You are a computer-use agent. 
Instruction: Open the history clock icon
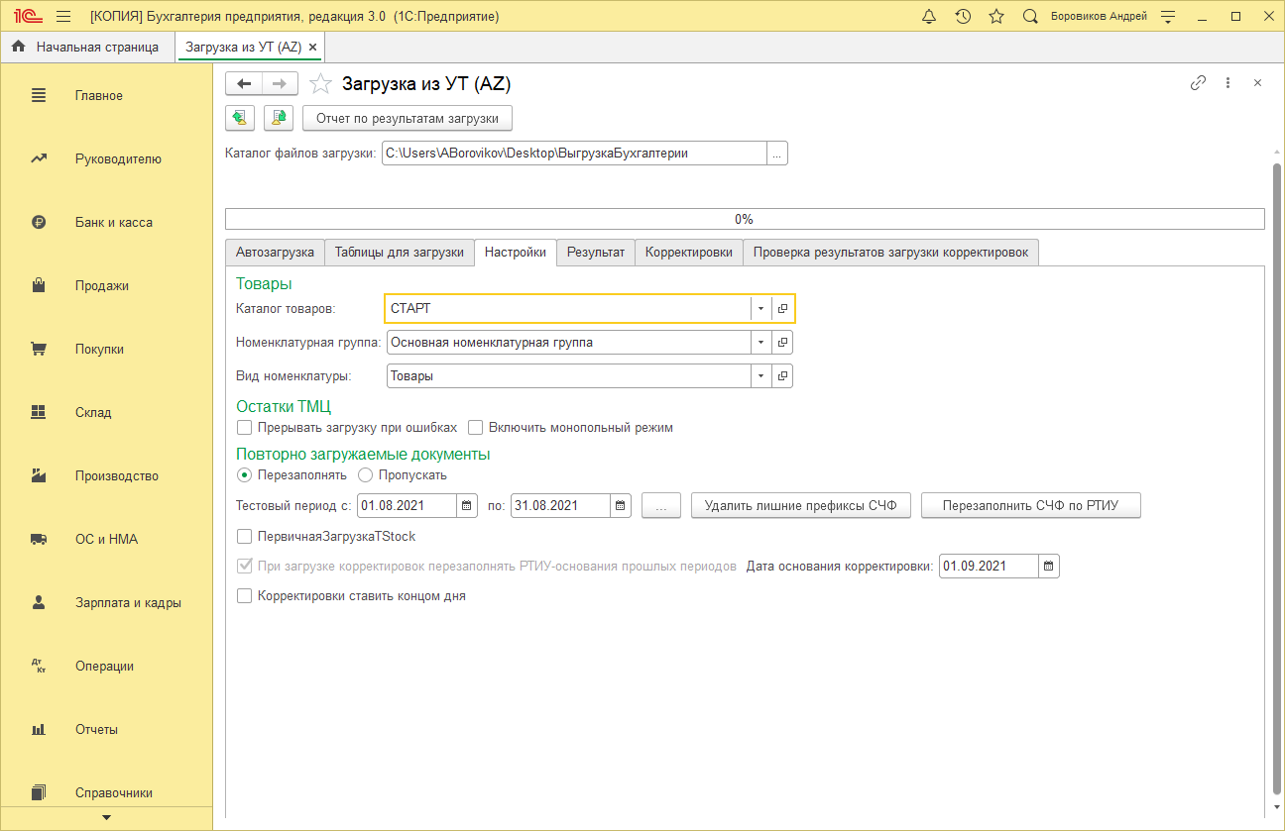click(x=963, y=17)
